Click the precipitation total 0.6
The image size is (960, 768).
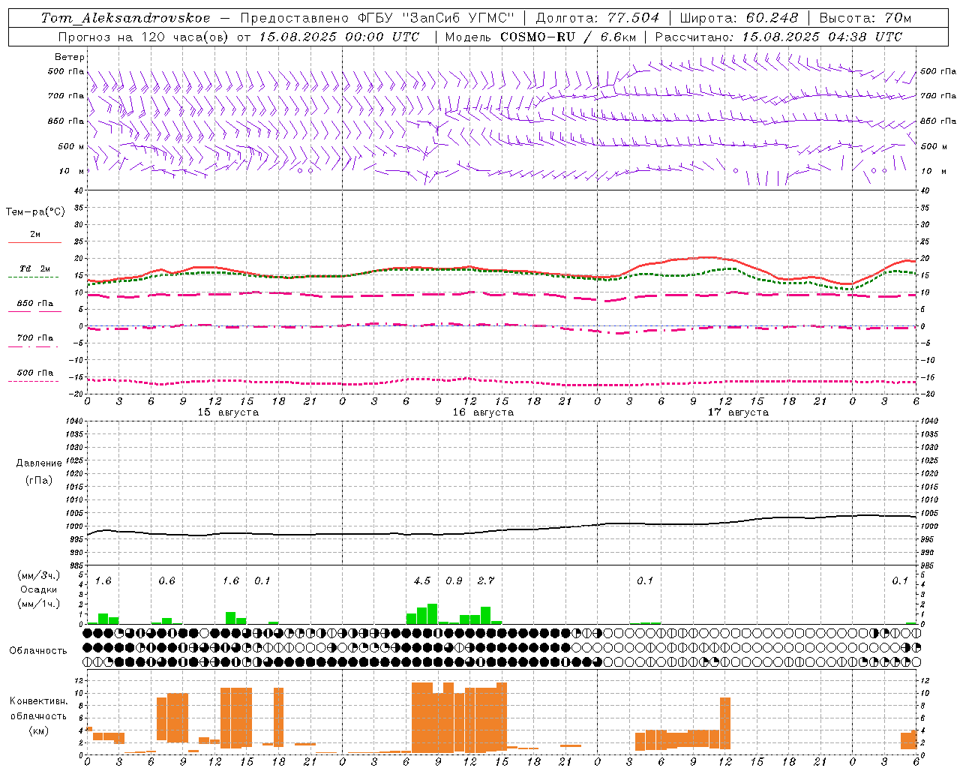pyautogui.click(x=166, y=580)
